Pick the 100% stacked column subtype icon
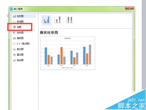The height and width of the screenshot is (110, 146). click(70, 20)
